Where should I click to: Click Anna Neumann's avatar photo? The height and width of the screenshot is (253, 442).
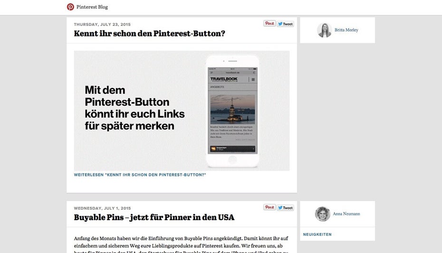tap(323, 214)
